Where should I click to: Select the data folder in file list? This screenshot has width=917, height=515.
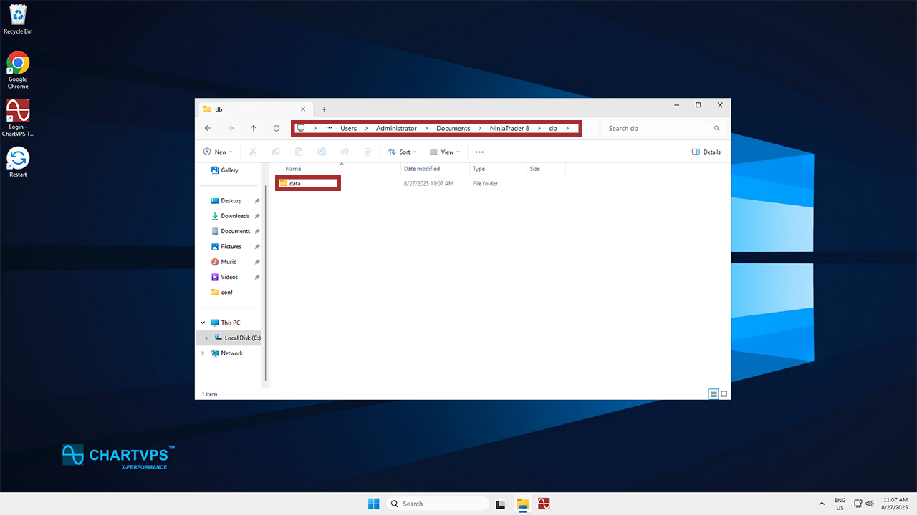[294, 184]
